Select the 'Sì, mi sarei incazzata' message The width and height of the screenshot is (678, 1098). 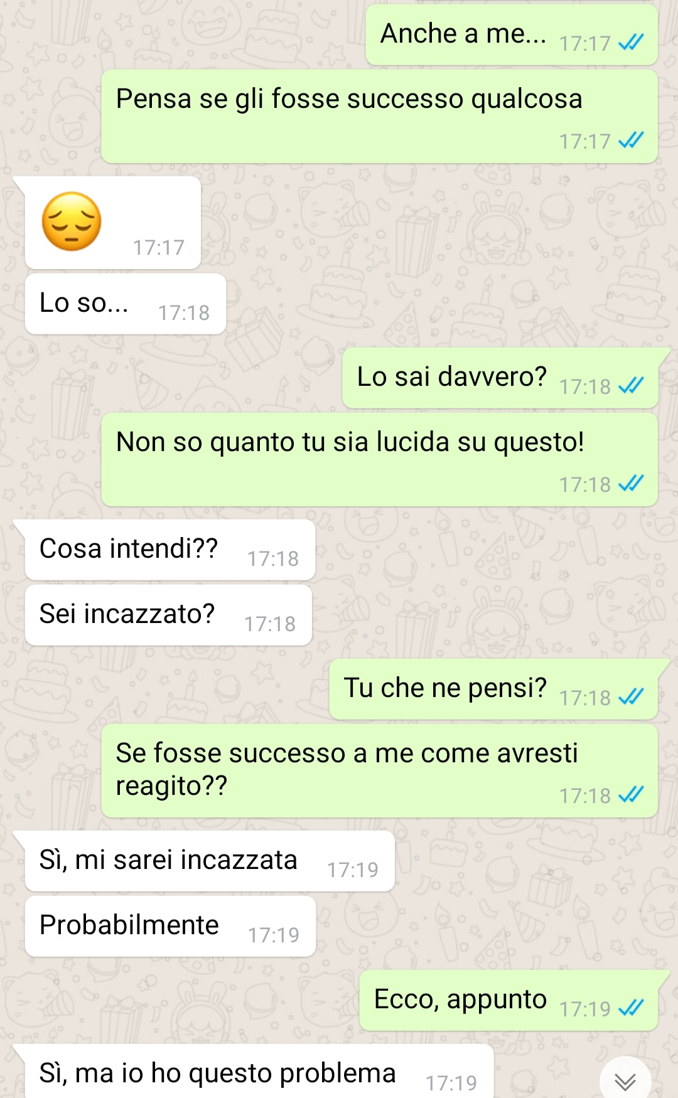coord(210,861)
